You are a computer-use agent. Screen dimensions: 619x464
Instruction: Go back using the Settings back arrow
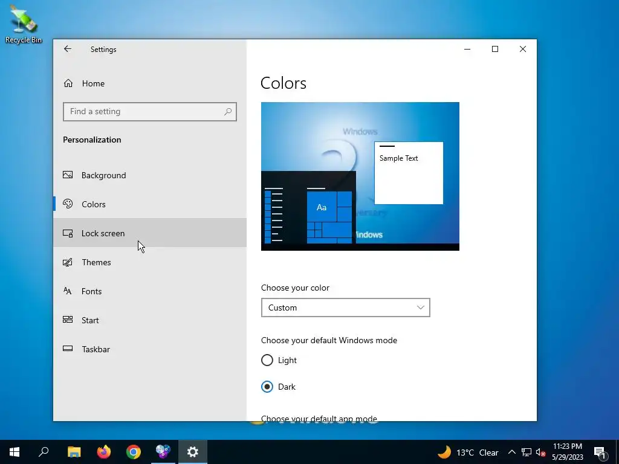(68, 49)
